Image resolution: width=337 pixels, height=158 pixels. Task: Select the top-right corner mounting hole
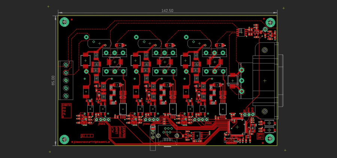(x=270, y=22)
